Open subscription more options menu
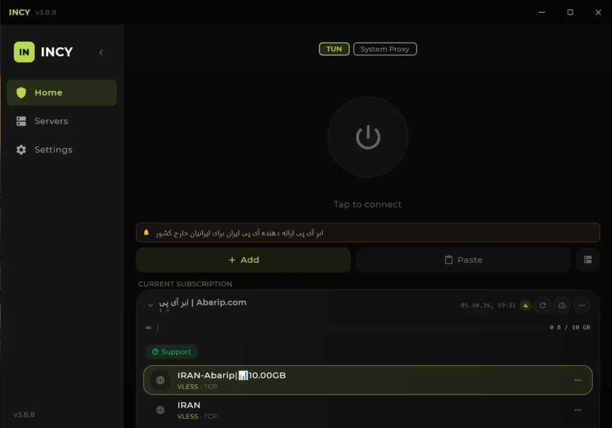 [582, 305]
